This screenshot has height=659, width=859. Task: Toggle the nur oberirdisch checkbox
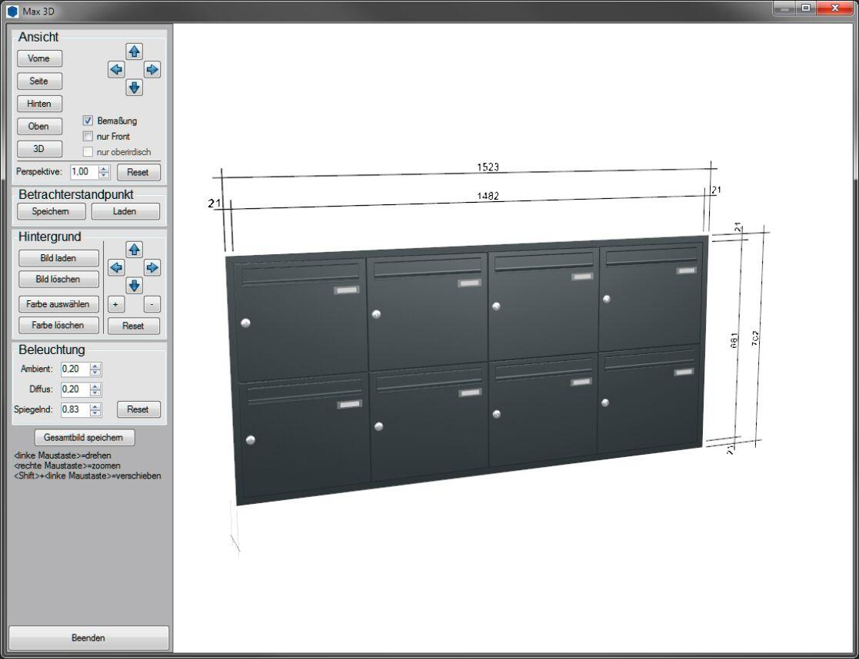pos(88,151)
